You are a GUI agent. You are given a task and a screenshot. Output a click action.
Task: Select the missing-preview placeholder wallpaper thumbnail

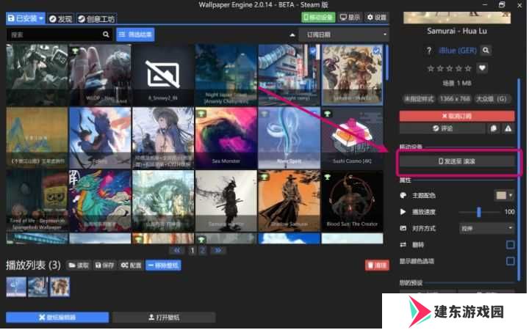tap(163, 75)
